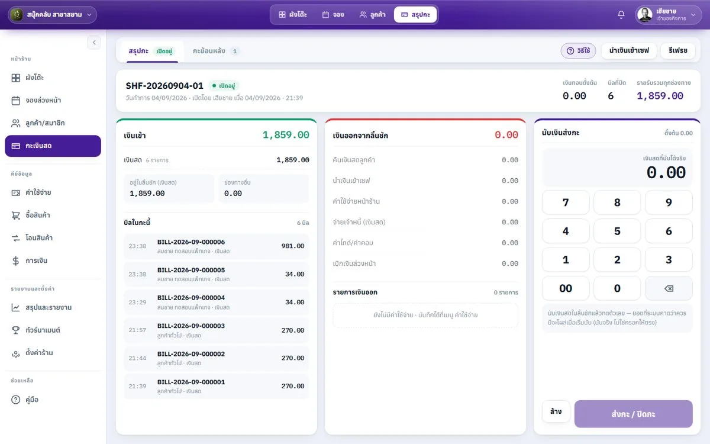Click the รีเฟรช button
The height and width of the screenshot is (444, 710).
pos(678,51)
